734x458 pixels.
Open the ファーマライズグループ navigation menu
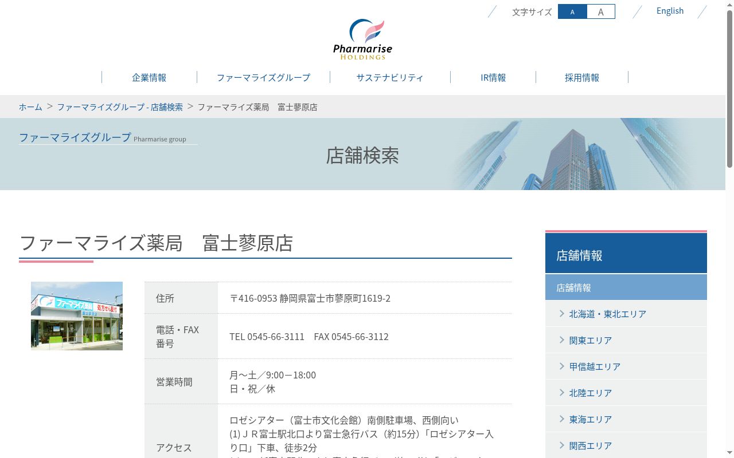[263, 77]
